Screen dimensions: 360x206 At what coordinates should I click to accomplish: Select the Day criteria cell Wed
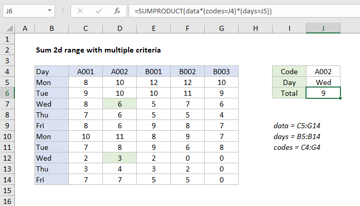tap(323, 82)
